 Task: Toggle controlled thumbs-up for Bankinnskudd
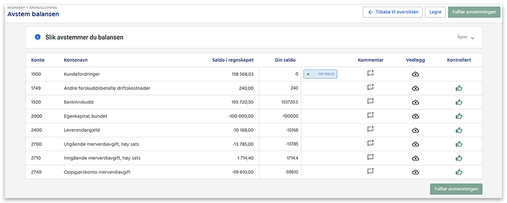(459, 102)
